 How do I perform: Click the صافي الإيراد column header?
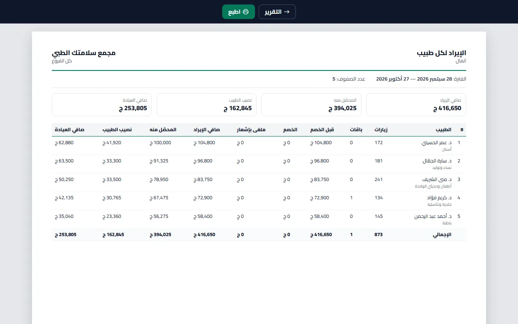coord(207,130)
